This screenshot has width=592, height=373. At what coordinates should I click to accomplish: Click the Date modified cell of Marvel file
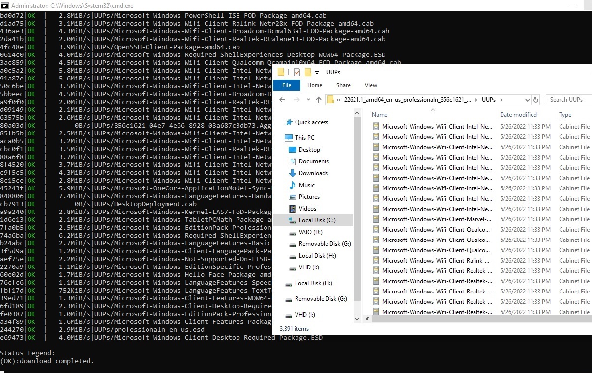525,219
